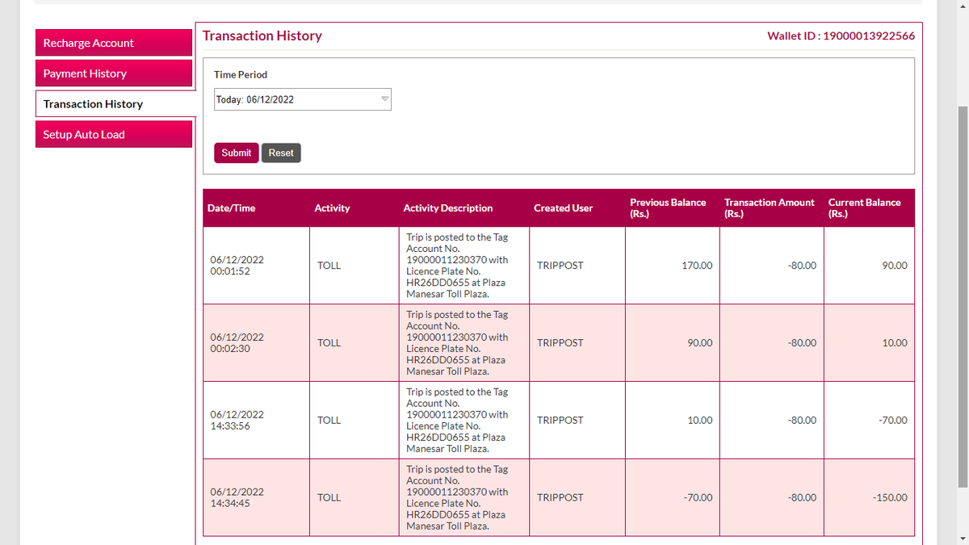Expand the Time Period dropdown

coord(303,99)
